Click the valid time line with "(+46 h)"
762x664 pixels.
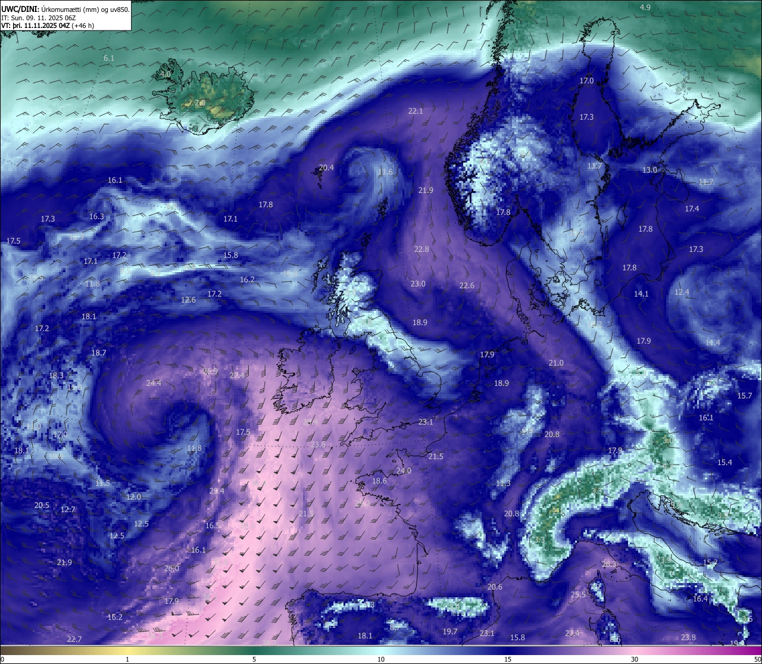(48, 26)
